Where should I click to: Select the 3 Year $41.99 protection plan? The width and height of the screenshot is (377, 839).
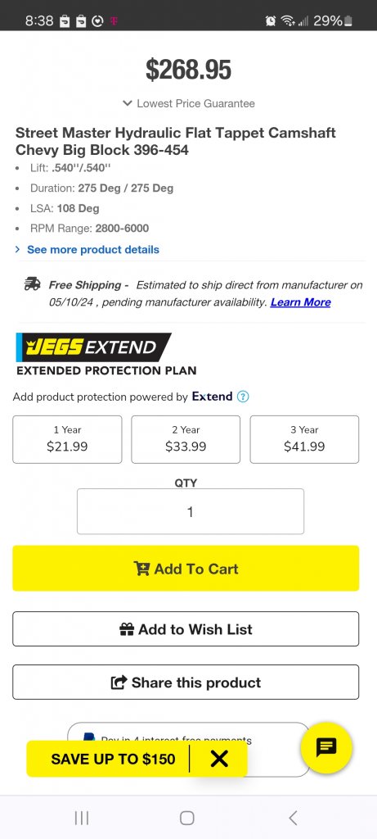(304, 439)
